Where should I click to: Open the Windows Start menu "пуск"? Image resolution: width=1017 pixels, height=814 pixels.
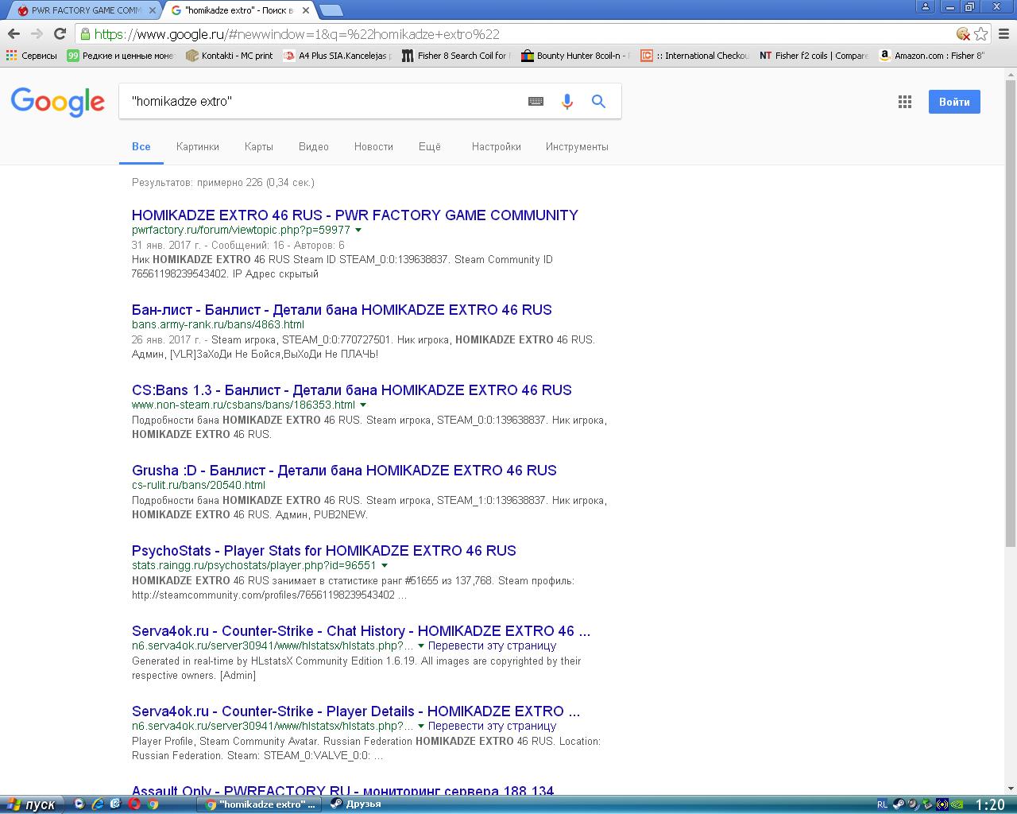point(32,804)
